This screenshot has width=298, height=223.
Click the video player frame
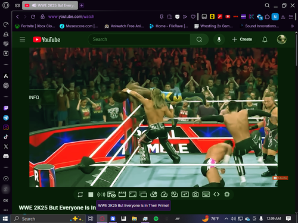click(x=153, y=117)
